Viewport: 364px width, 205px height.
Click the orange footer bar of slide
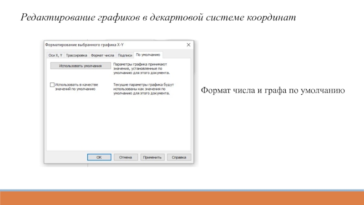pos(182,198)
